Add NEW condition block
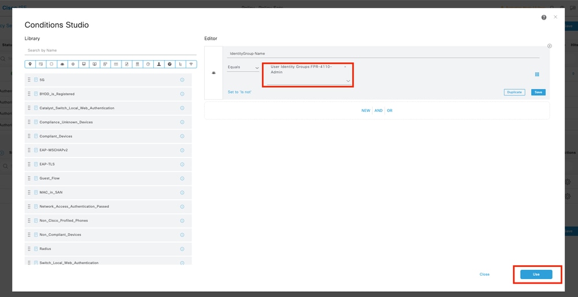 click(366, 111)
